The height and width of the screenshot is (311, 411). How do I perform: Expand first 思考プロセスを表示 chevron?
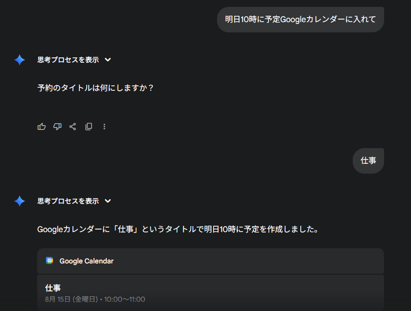[108, 60]
